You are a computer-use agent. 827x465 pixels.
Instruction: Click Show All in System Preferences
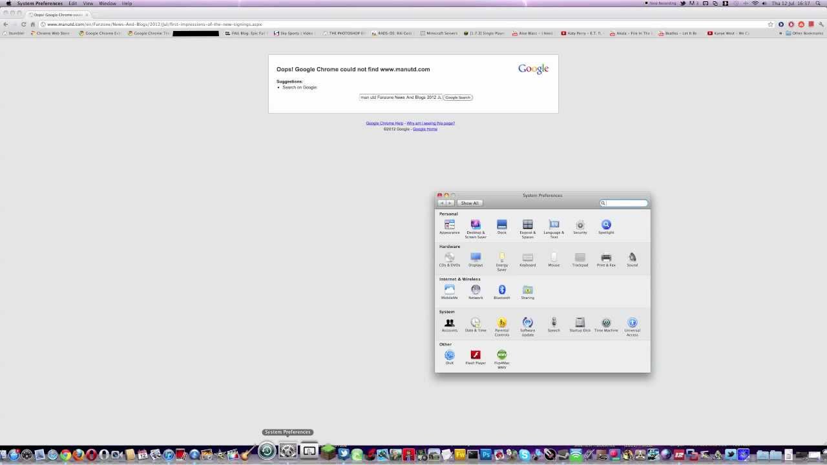470,203
